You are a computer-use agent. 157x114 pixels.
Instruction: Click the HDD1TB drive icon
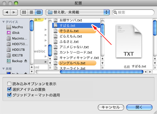(x=9, y=50)
